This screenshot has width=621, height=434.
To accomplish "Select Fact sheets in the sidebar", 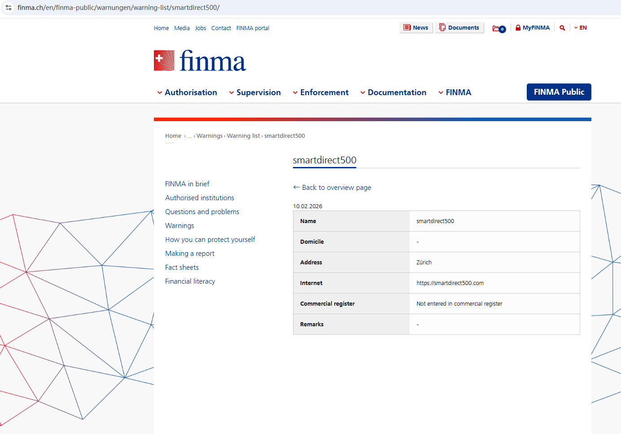I will [182, 267].
